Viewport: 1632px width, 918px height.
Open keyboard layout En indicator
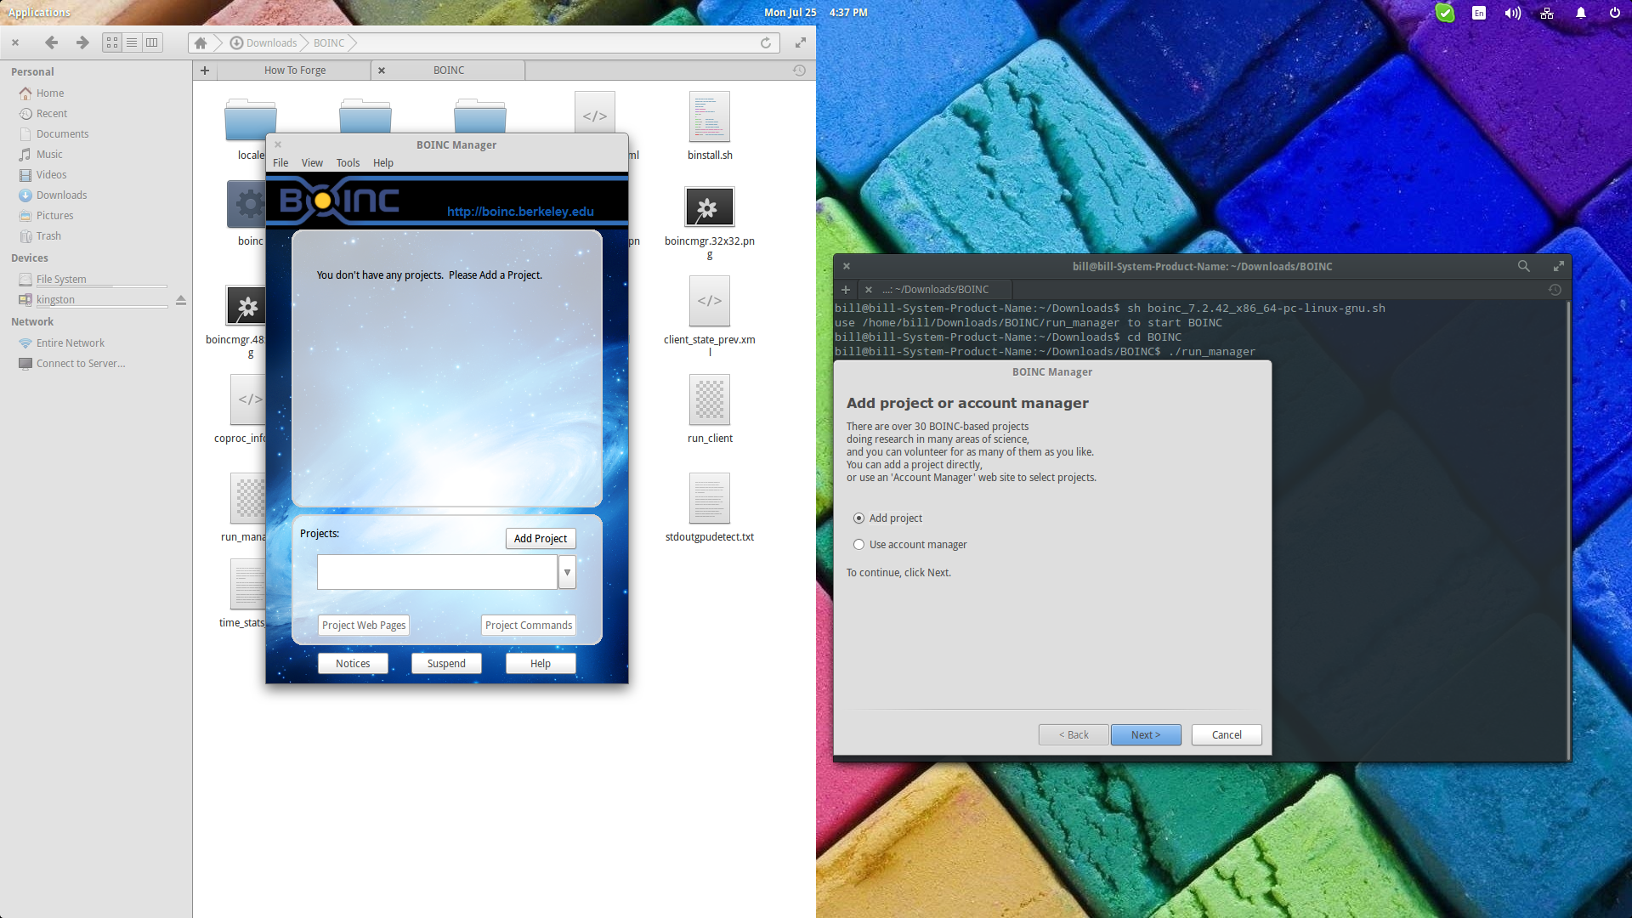1479,13
